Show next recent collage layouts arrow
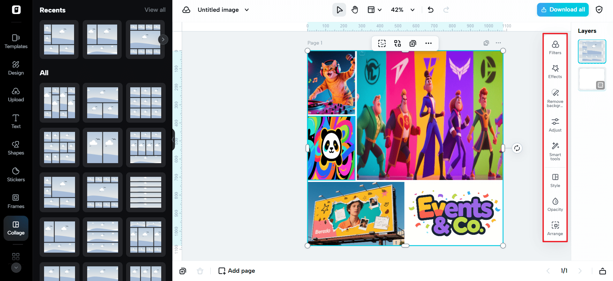613x281 pixels. pyautogui.click(x=163, y=40)
